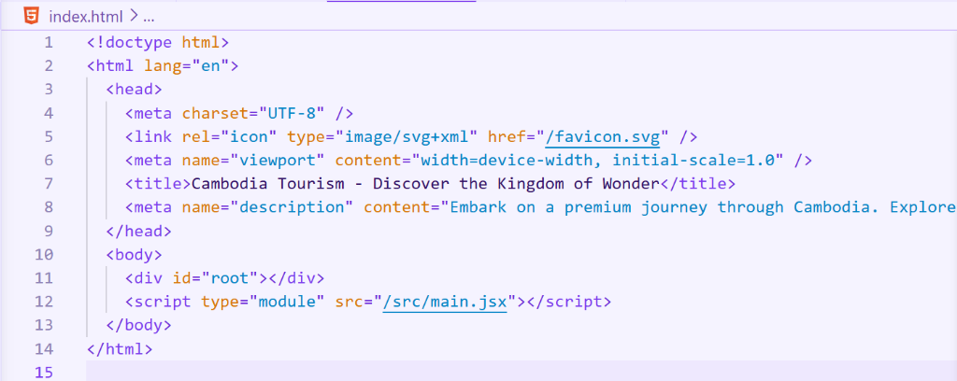Click the lang="en" attribute value

211,66
